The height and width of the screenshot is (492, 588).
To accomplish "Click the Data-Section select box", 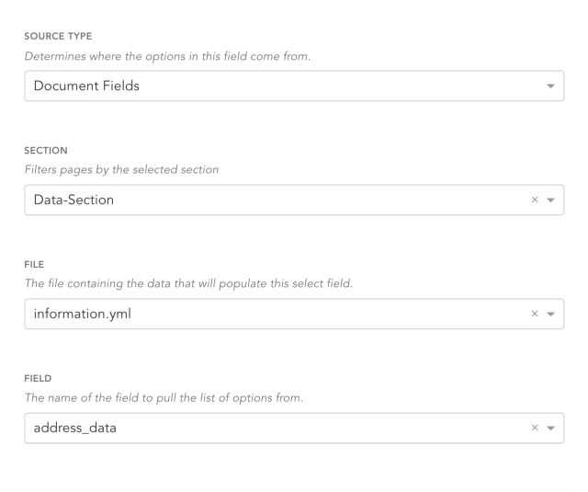I will click(x=294, y=200).
